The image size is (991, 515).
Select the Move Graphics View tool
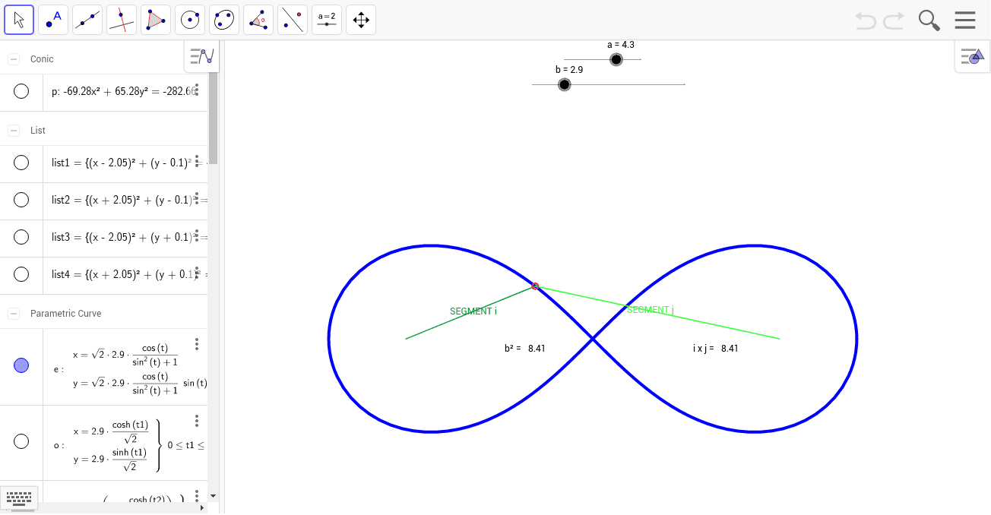tap(361, 20)
